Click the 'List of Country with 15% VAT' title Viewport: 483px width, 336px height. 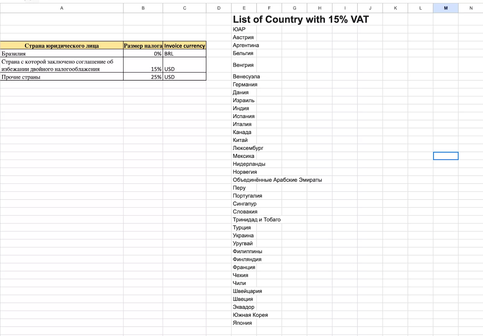click(x=301, y=19)
